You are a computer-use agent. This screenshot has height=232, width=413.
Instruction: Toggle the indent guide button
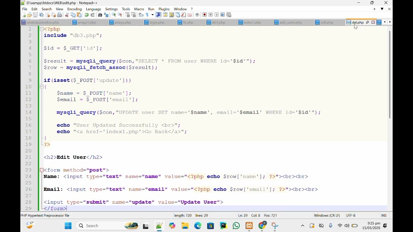[158, 15]
